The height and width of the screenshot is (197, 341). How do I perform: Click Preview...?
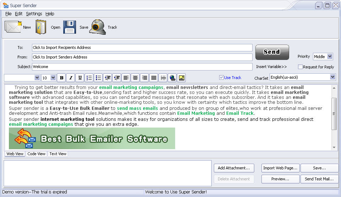click(280, 179)
